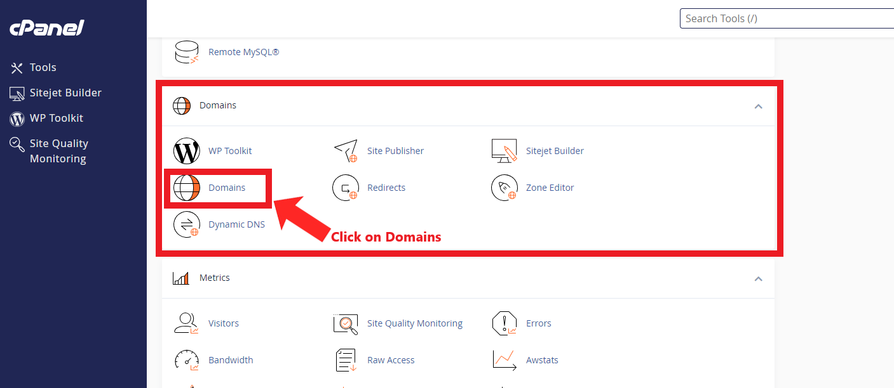Open the Visitors link
The image size is (894, 388).
(x=224, y=323)
